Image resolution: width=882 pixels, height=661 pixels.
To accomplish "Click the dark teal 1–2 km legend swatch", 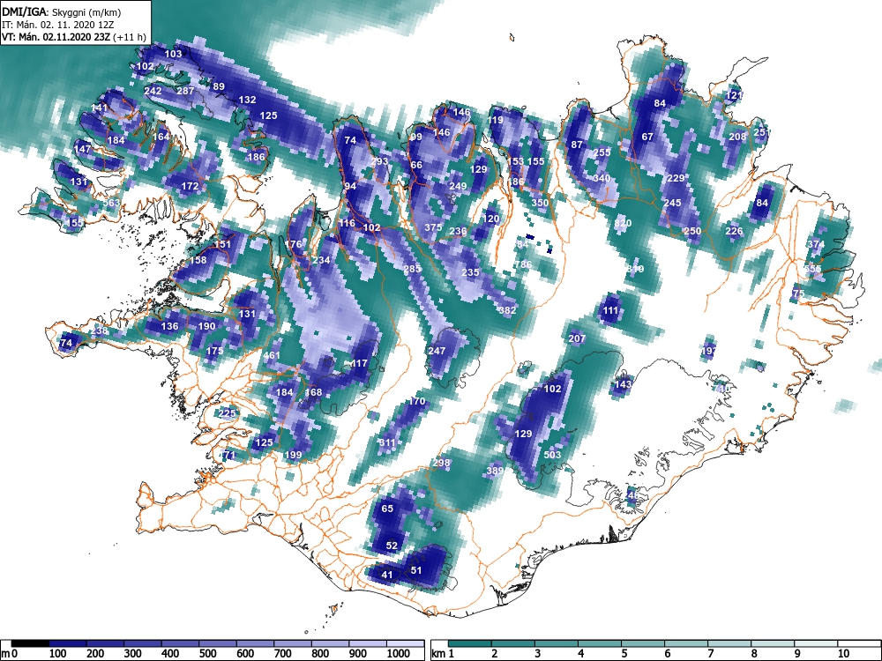I will (x=470, y=643).
